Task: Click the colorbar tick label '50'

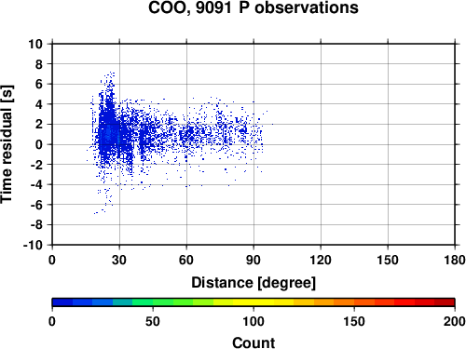Action: pos(153,321)
